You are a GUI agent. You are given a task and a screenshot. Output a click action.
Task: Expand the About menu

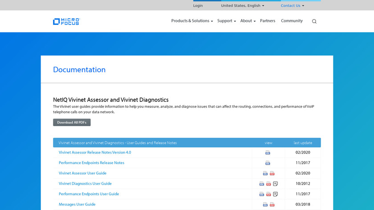click(x=248, y=21)
